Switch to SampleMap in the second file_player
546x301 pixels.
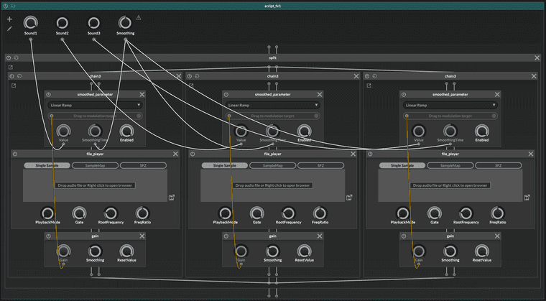pos(273,165)
